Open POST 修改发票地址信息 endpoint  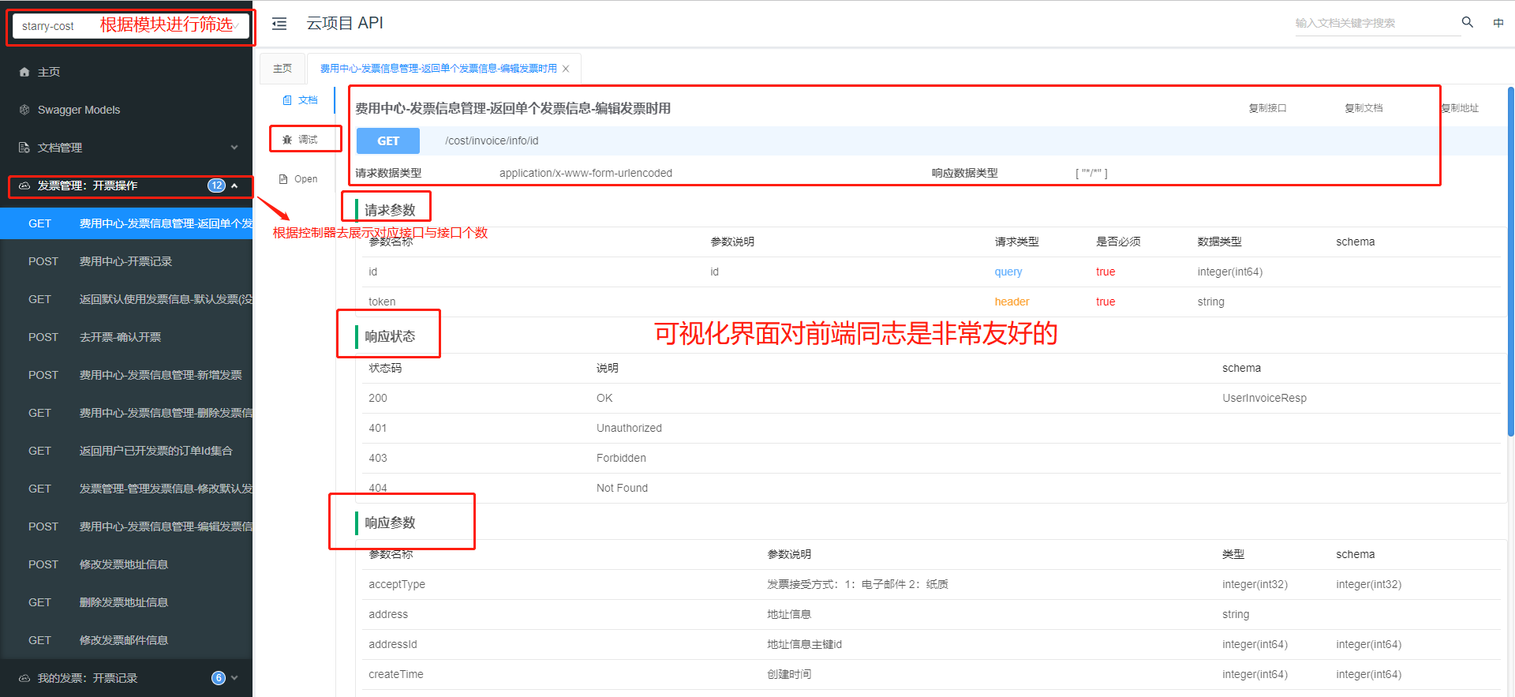(x=126, y=564)
